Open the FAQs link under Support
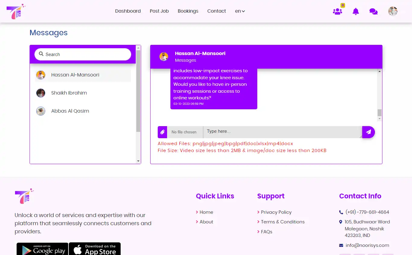The width and height of the screenshot is (412, 255). click(x=266, y=232)
